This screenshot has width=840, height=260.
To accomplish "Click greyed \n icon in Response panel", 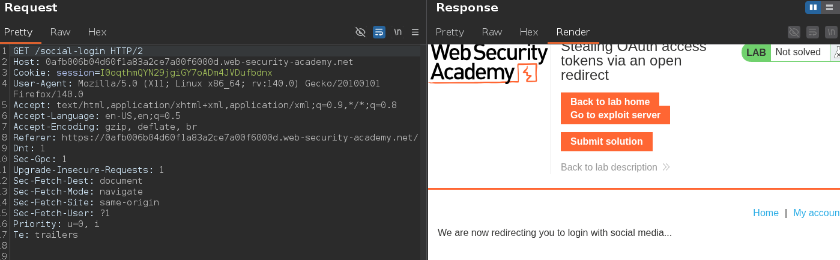I will pos(831,32).
